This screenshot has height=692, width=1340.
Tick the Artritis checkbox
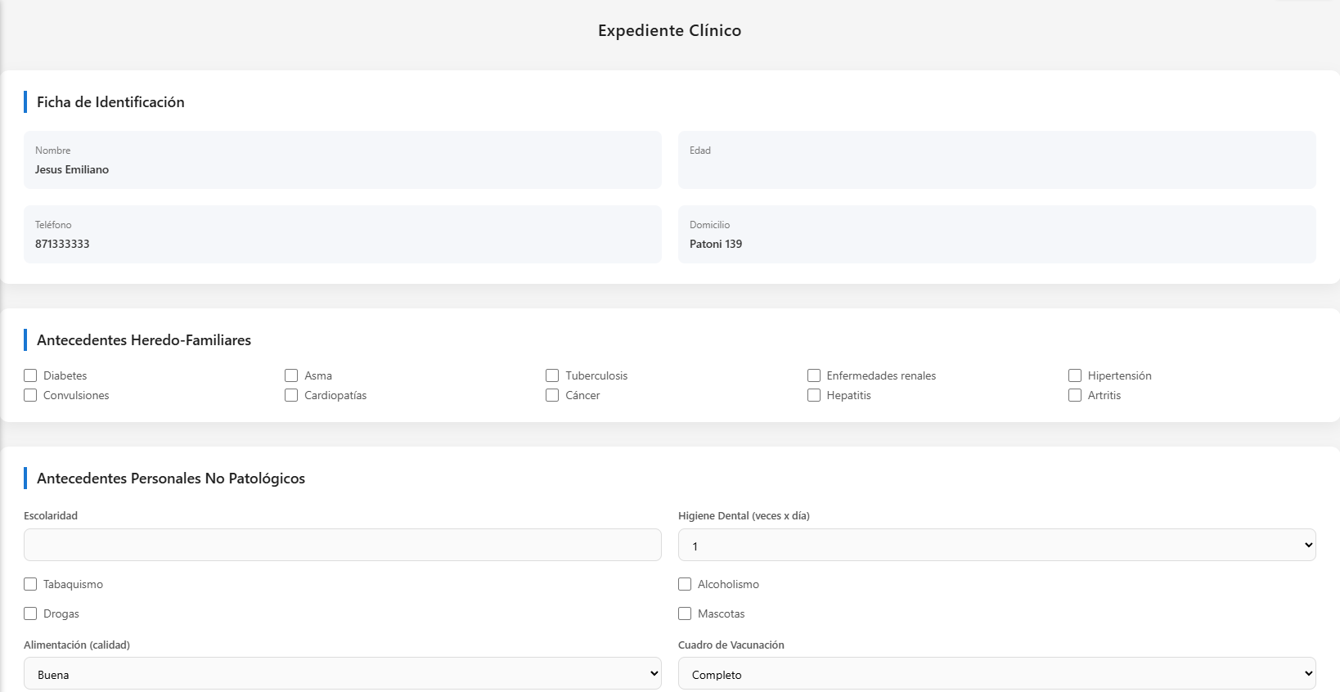click(x=1075, y=395)
